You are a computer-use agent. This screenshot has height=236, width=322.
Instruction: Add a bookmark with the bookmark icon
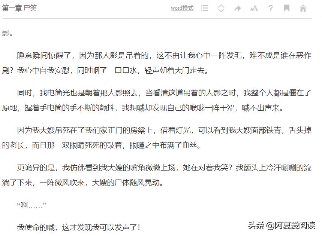coord(287,8)
